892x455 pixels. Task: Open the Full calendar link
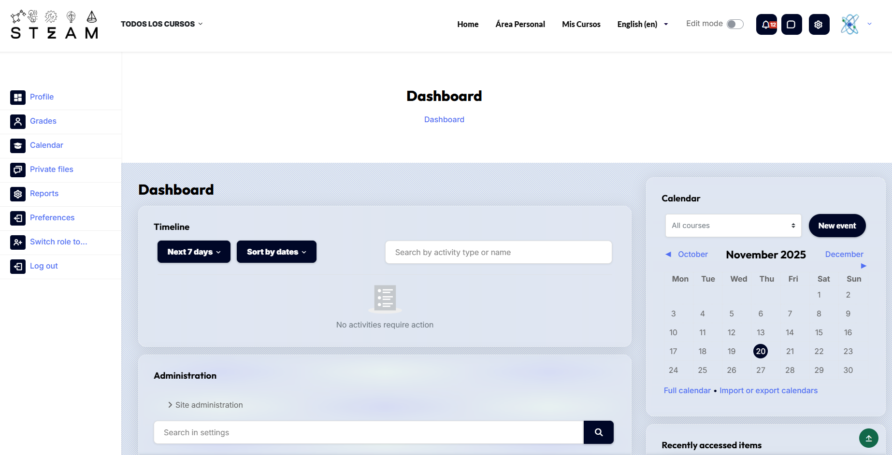point(687,390)
